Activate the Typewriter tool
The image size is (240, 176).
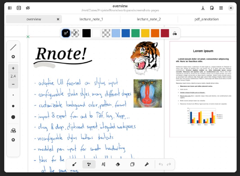(103, 164)
